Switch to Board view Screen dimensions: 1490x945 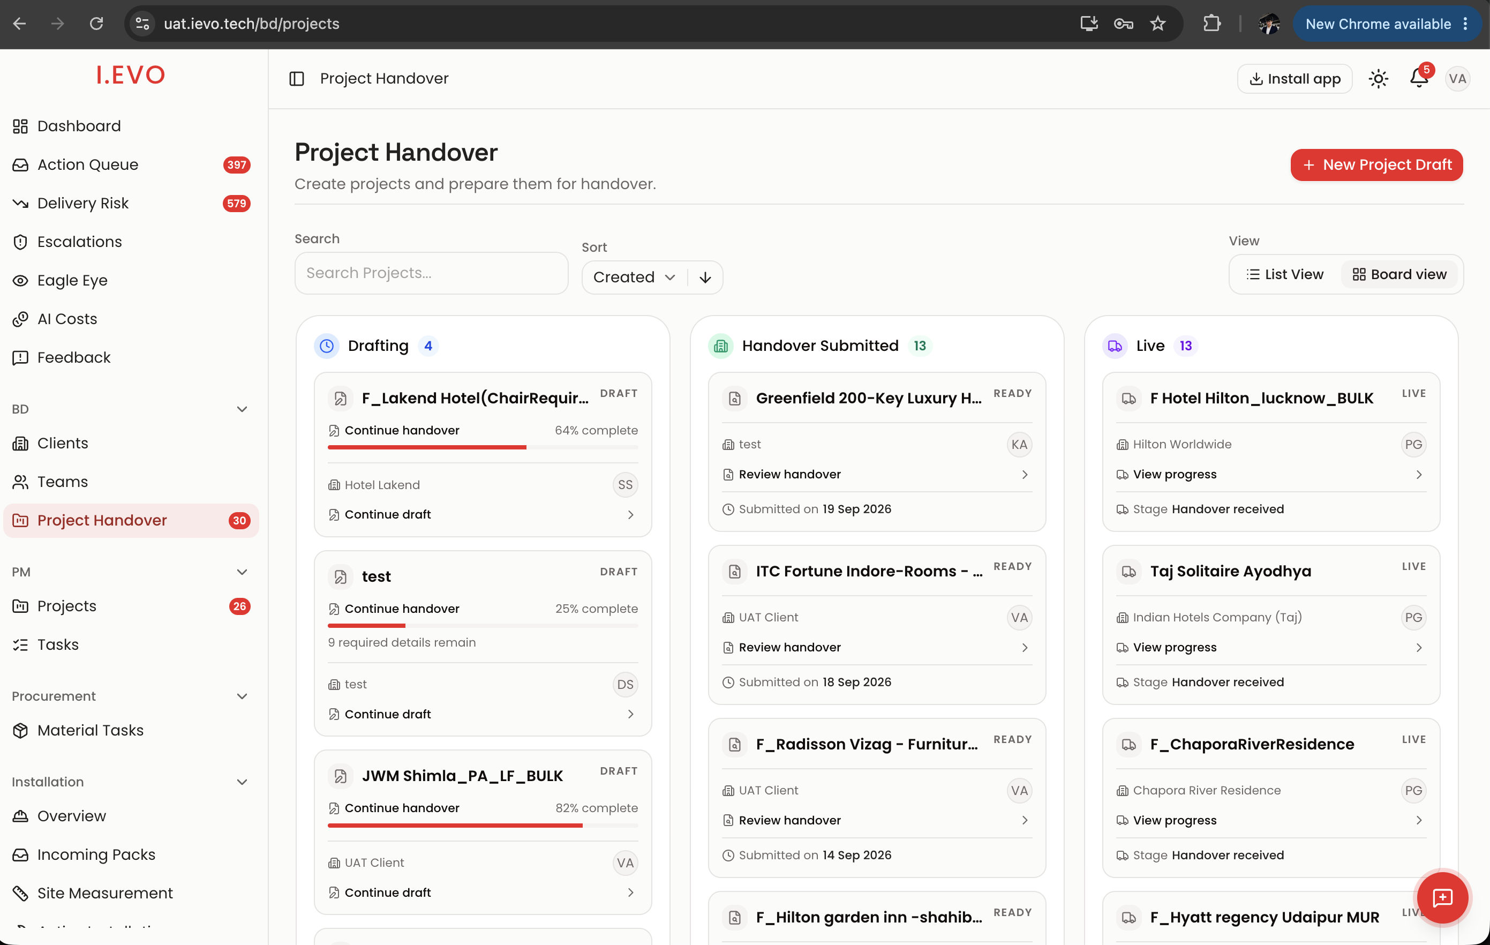pos(1399,274)
